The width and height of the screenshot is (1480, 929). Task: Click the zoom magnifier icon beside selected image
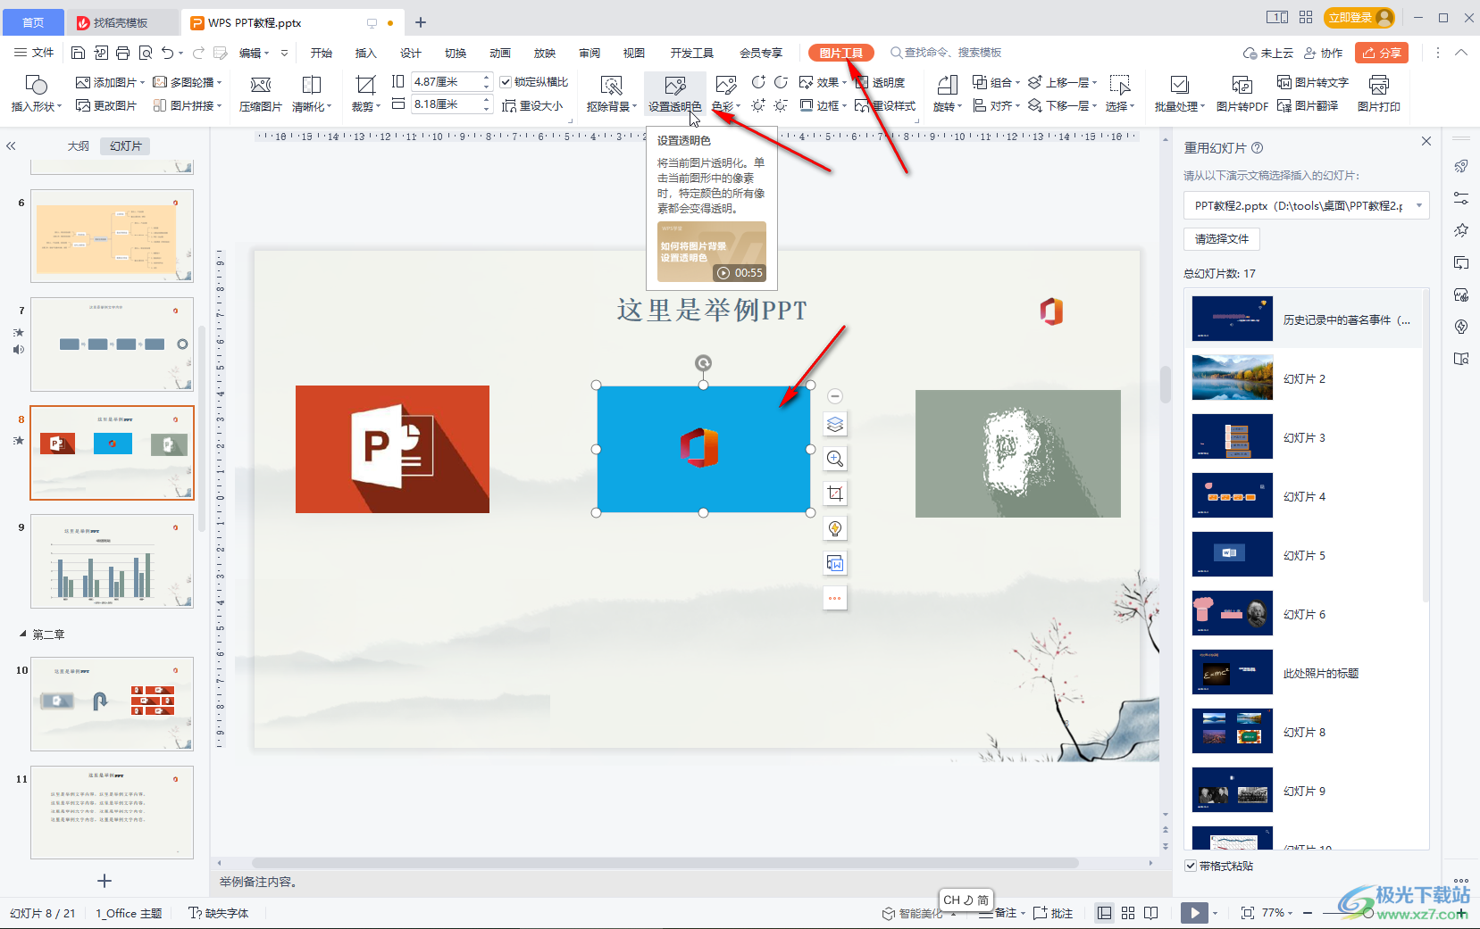coord(835,459)
